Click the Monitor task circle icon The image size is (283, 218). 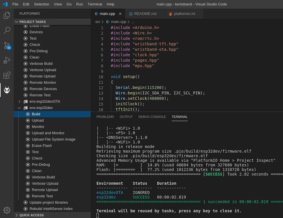coord(28,127)
